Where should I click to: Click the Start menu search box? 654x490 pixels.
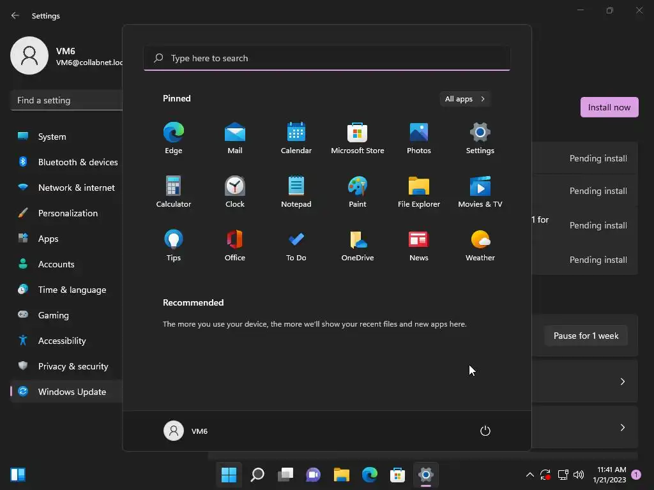pos(327,58)
